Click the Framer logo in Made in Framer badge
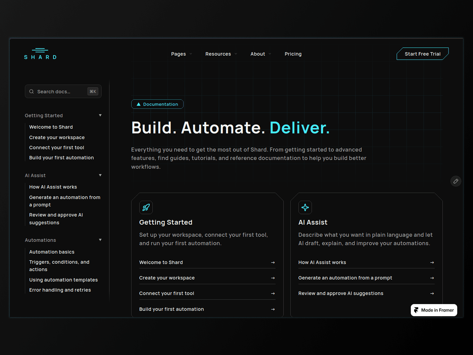 (x=416, y=310)
